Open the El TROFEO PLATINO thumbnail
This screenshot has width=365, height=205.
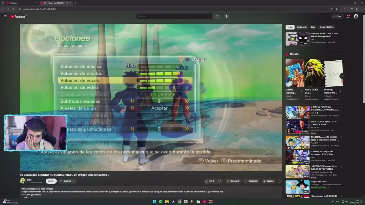(297, 112)
